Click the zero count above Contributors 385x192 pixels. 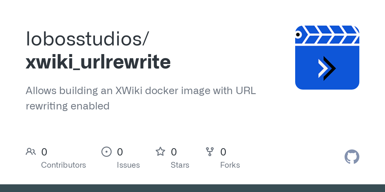click(44, 152)
